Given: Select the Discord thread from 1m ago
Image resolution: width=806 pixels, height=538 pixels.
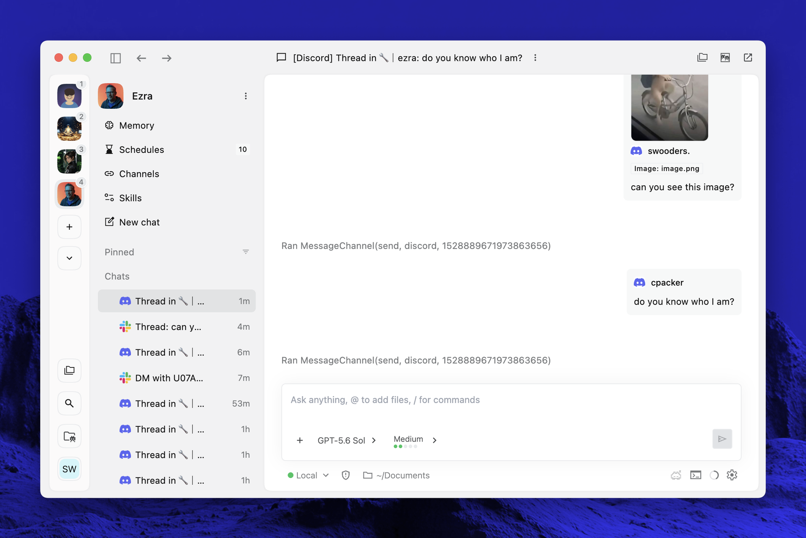Looking at the screenshot, I should (176, 301).
